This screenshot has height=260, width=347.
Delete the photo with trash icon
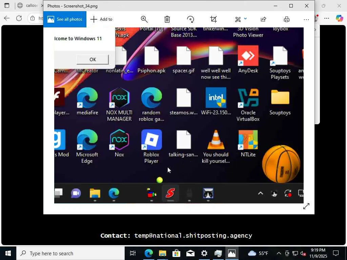167,19
